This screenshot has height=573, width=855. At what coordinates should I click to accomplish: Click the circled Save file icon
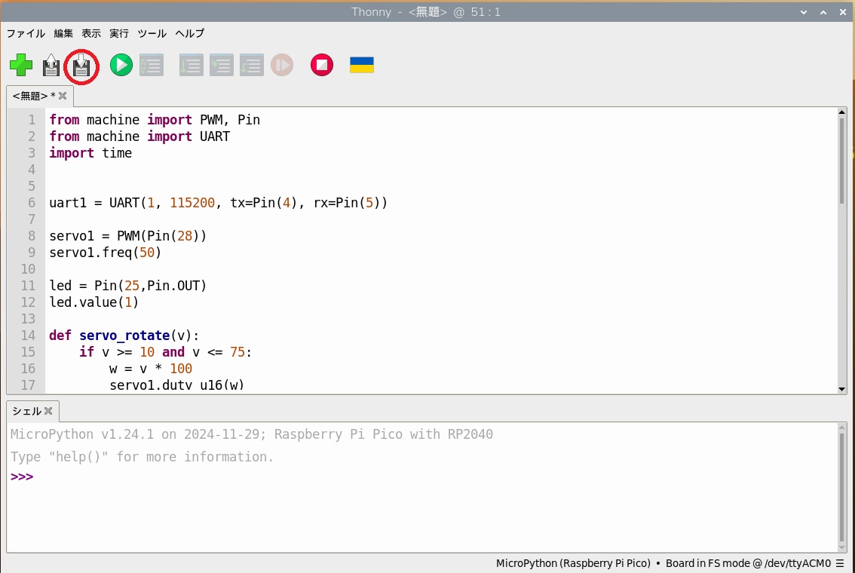[81, 67]
